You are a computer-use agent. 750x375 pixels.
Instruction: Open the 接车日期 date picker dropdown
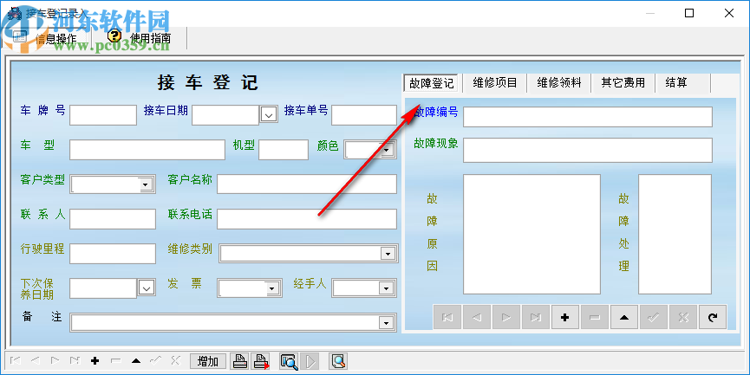pos(269,114)
